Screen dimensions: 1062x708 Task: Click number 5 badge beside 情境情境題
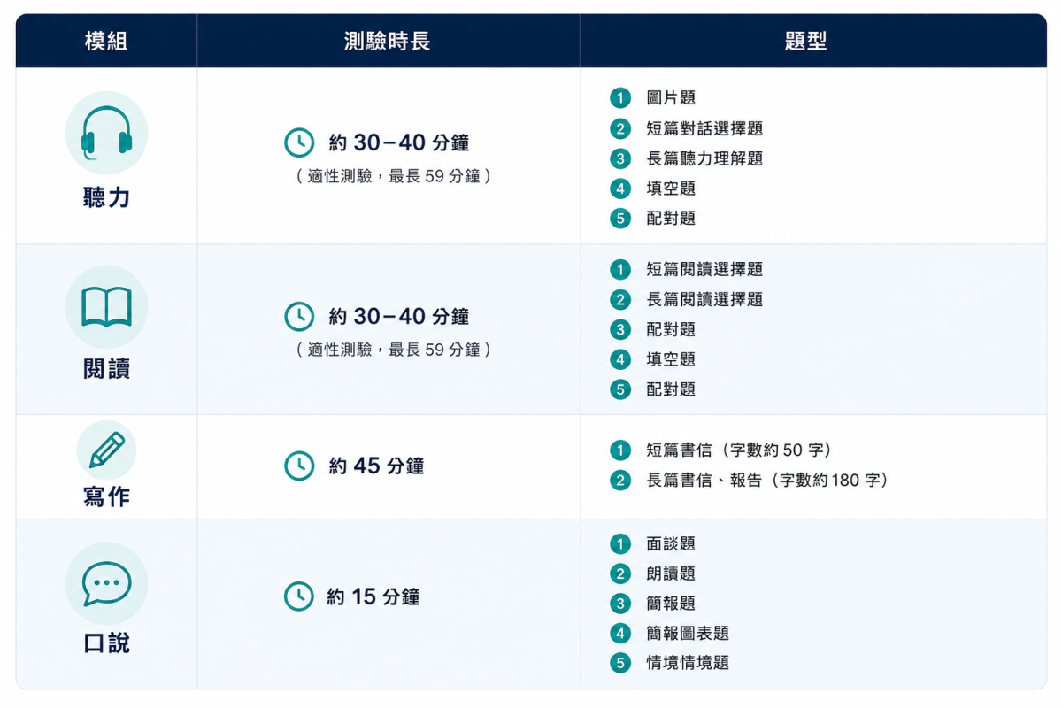[x=620, y=663]
